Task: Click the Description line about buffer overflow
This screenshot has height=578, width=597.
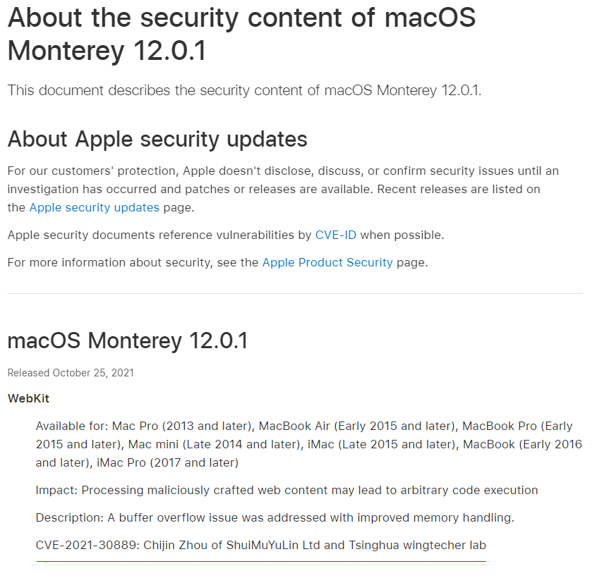Action: click(275, 517)
